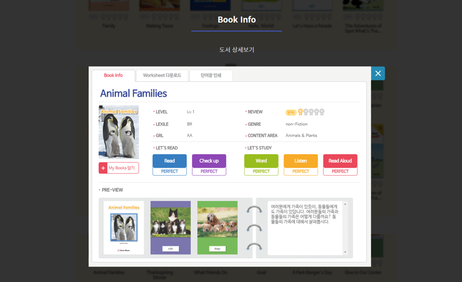Start the orange Listen activity
This screenshot has width=462, height=282.
coord(300,161)
